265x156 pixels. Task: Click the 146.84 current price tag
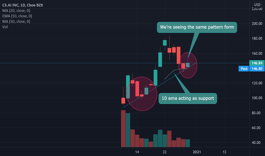[x=257, y=63]
